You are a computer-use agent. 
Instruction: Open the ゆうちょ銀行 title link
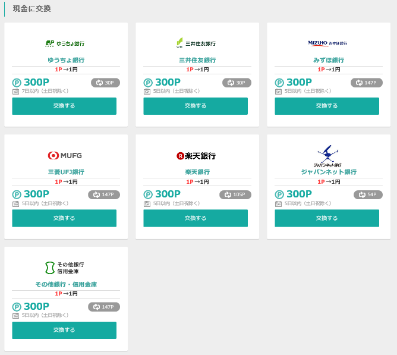point(66,60)
